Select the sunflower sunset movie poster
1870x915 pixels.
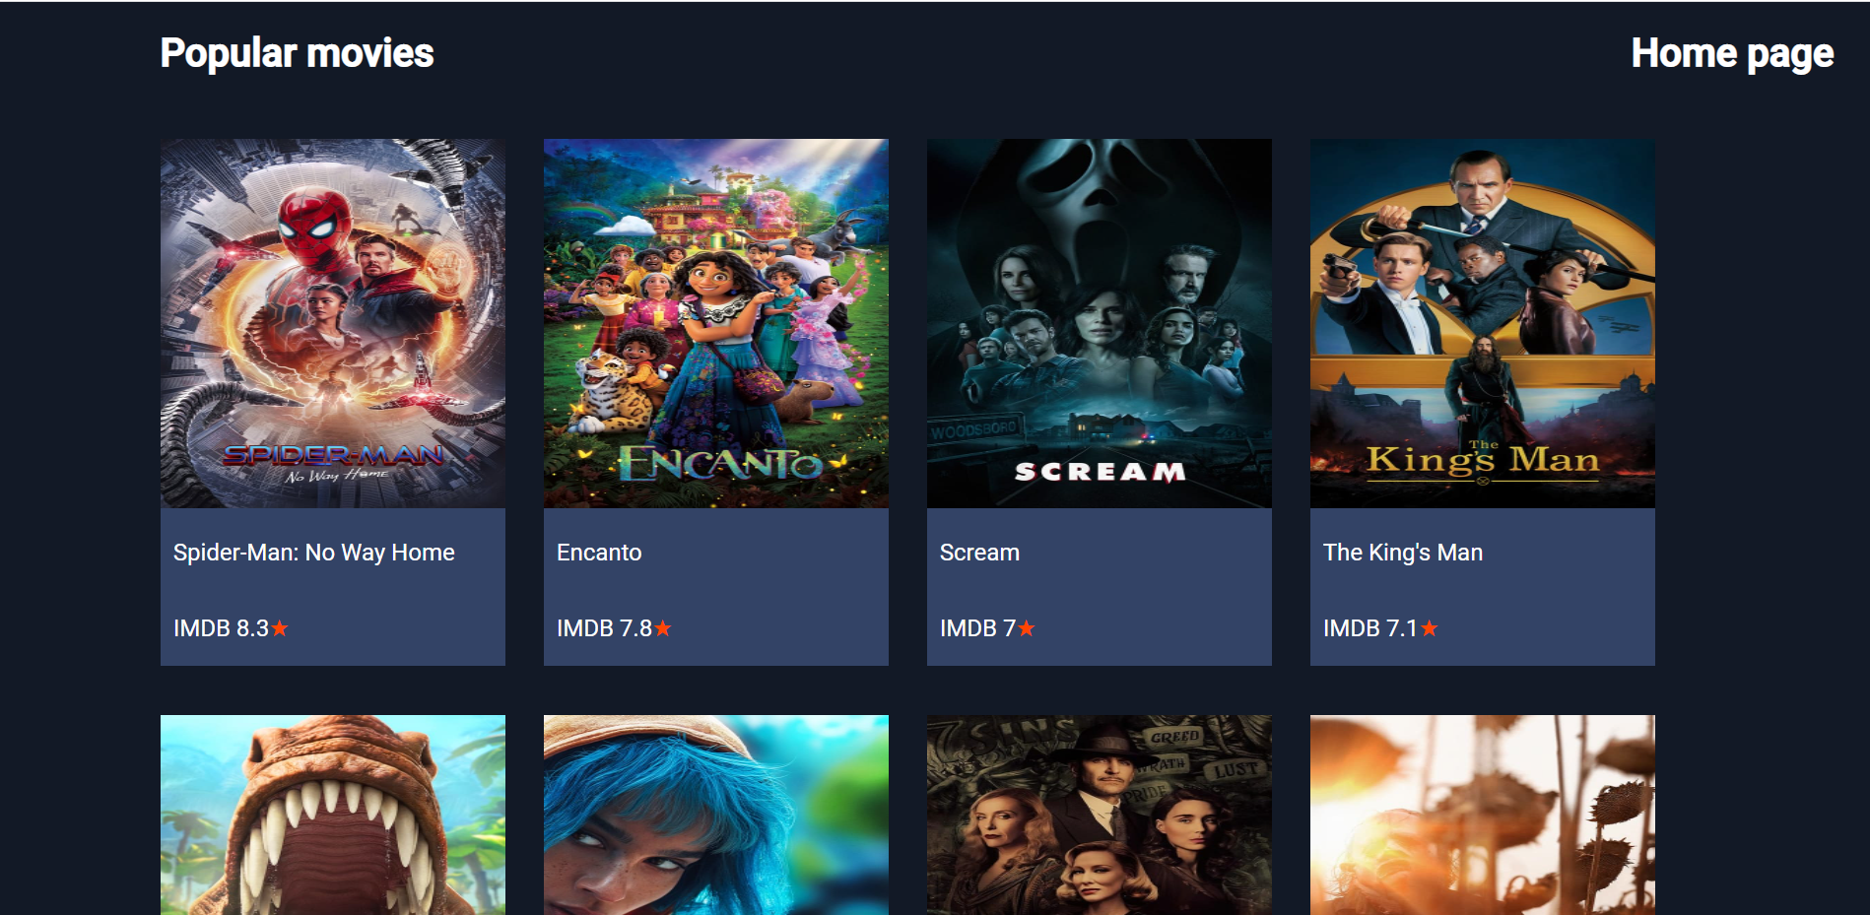coord(1483,815)
